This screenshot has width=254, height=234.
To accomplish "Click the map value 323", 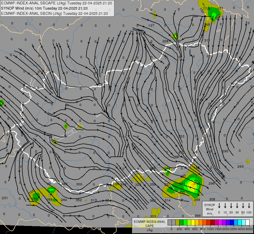I will 153,216.
